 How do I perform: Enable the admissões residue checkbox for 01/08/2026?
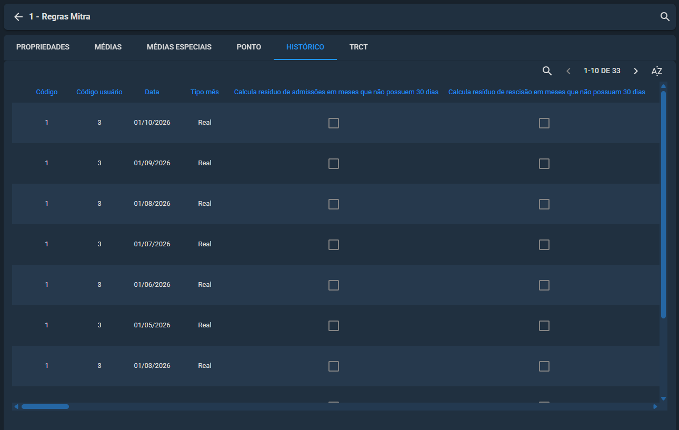pyautogui.click(x=334, y=204)
